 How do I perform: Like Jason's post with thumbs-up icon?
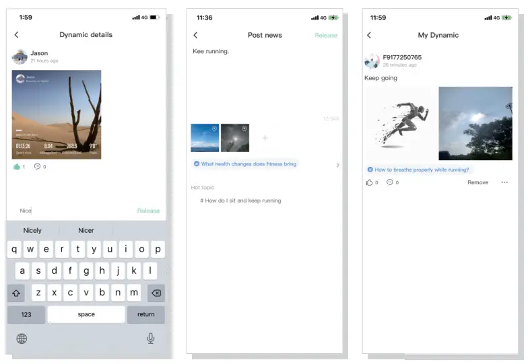(17, 166)
